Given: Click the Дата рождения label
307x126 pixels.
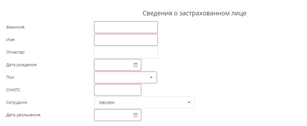Looking at the screenshot, I should [21, 65].
